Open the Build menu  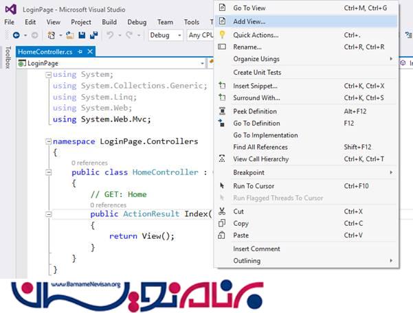pos(109,22)
